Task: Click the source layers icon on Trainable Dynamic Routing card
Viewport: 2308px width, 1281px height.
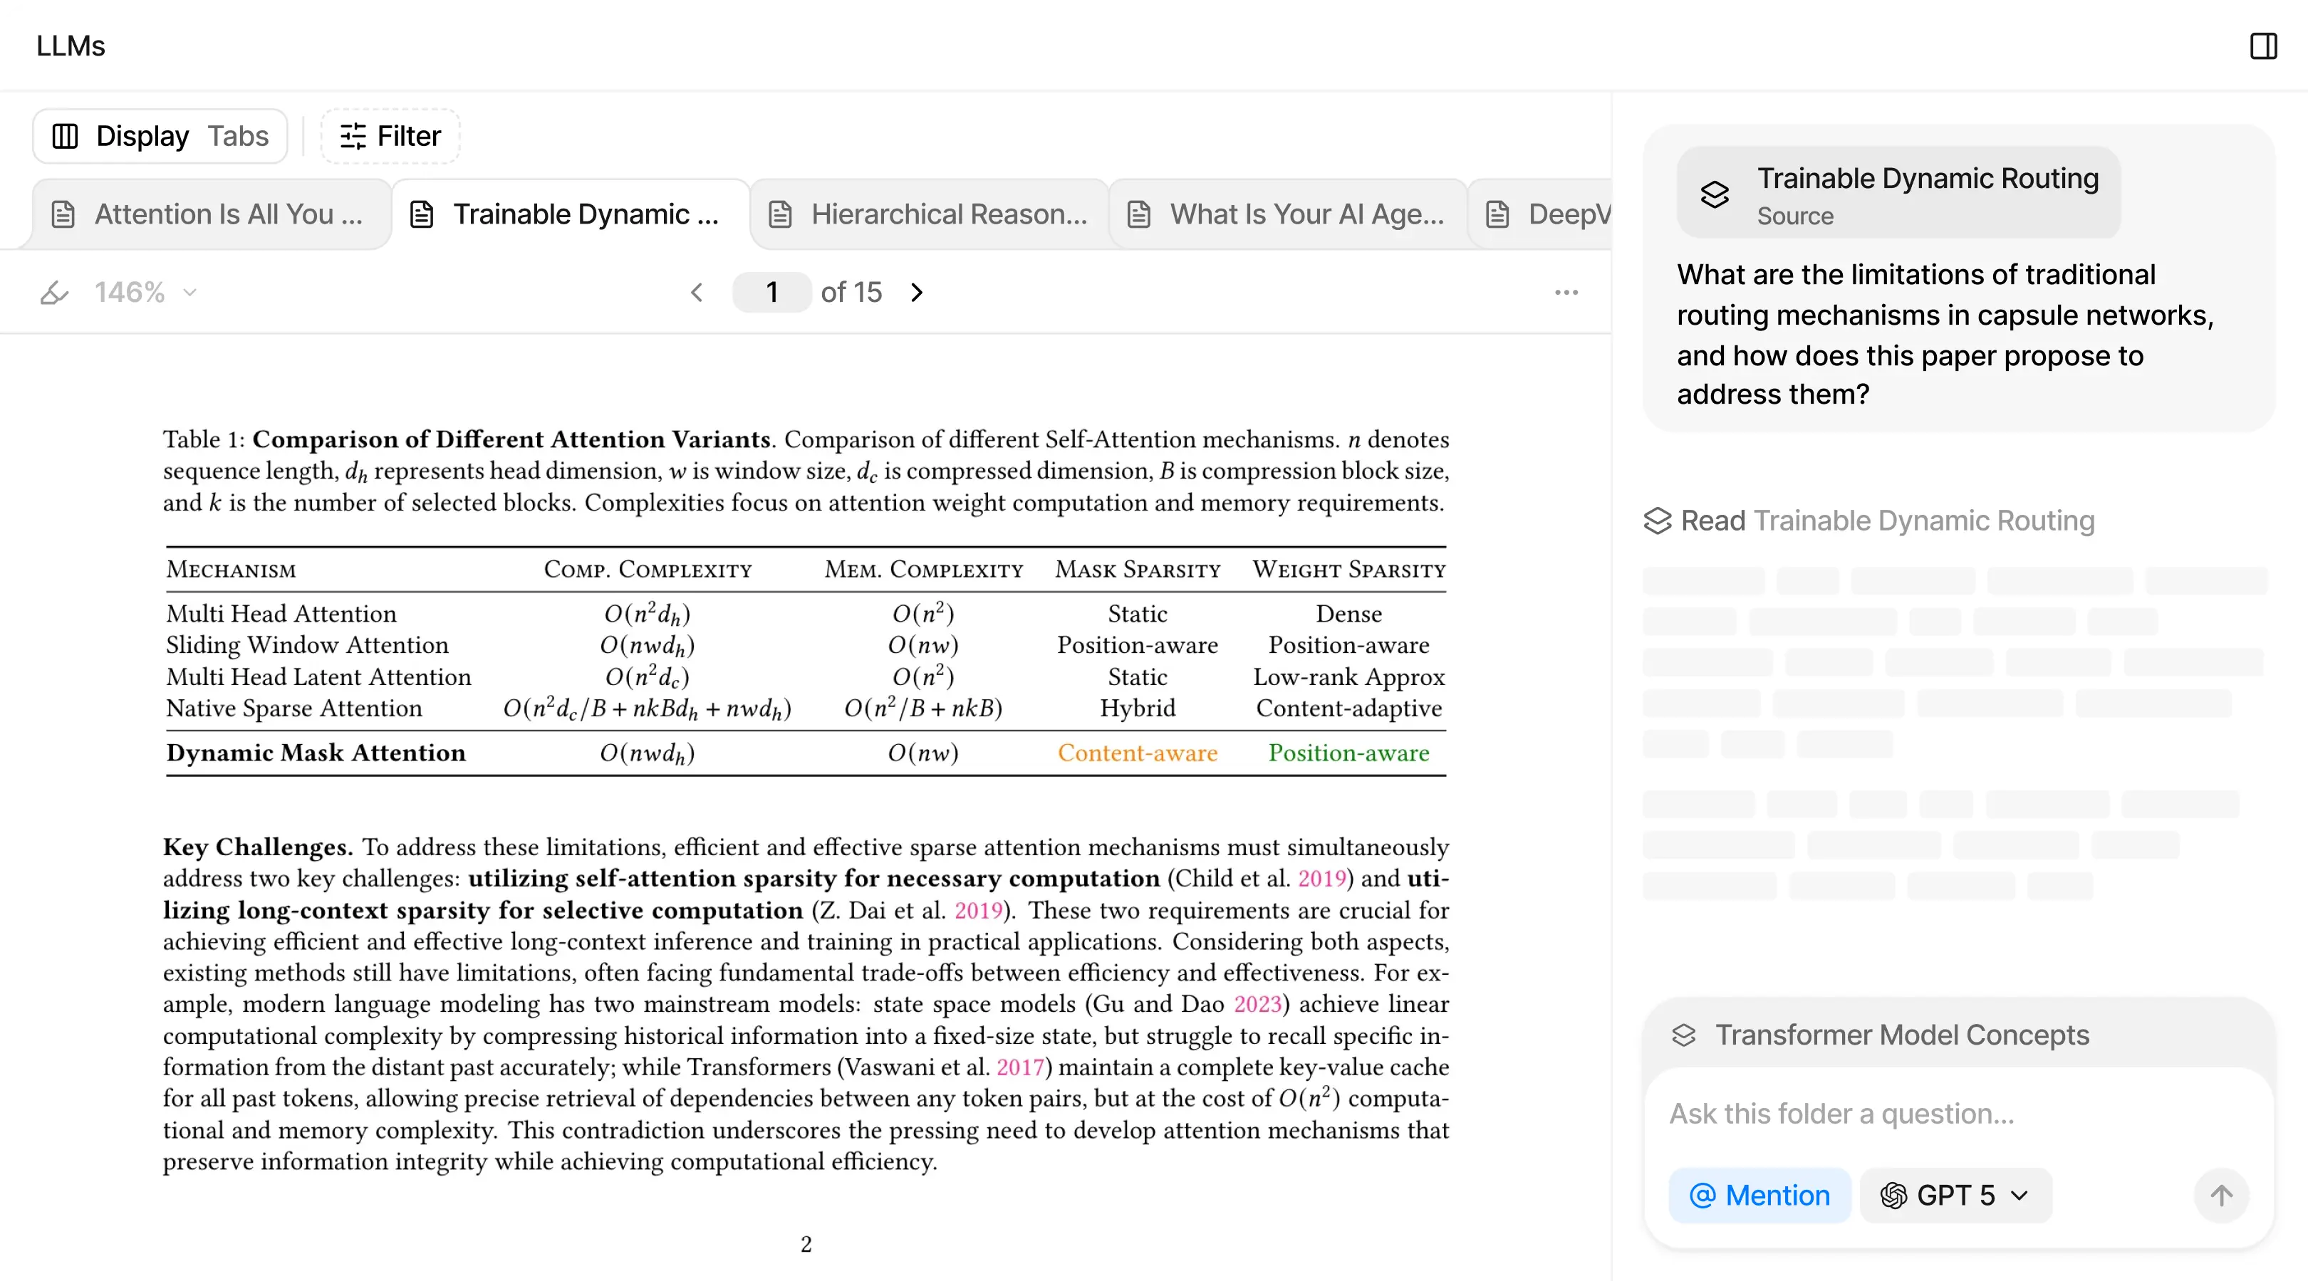Action: point(1715,194)
